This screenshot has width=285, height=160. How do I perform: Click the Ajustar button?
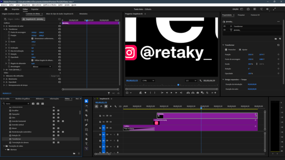(243, 49)
